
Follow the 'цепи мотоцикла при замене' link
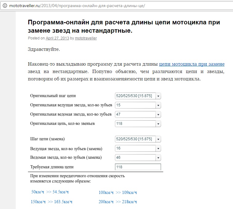tap(192, 64)
